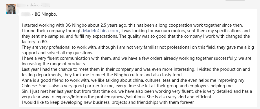This screenshot has height=109, width=260.
Task: Click the line starting 'I started working with'
Action: point(132,26)
